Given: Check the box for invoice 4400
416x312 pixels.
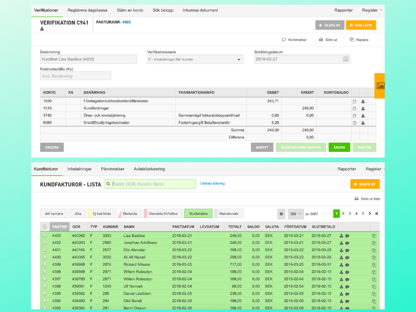Looking at the screenshot, I should (45, 257).
